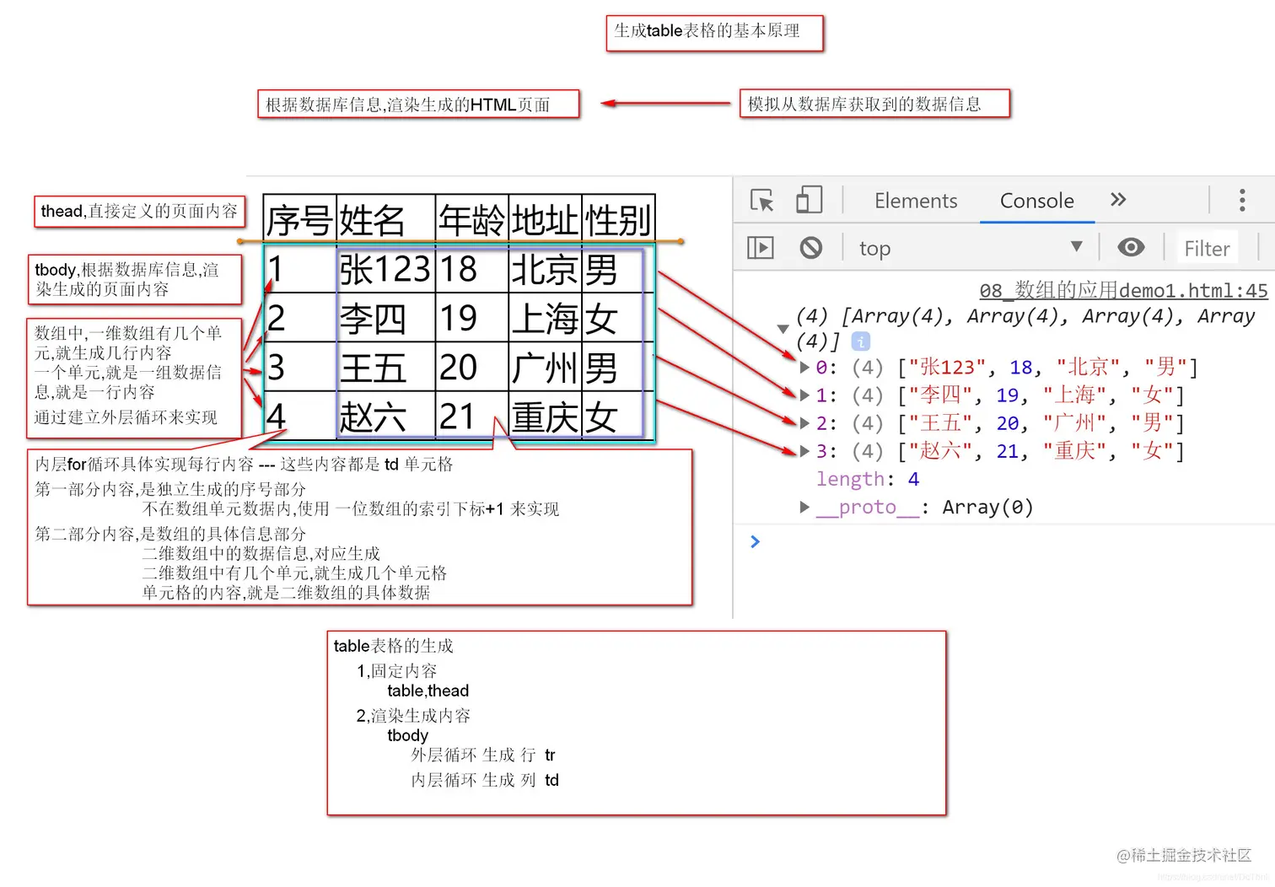Expand array entry 0 containing 张123
The width and height of the screenshot is (1275, 887).
[804, 367]
